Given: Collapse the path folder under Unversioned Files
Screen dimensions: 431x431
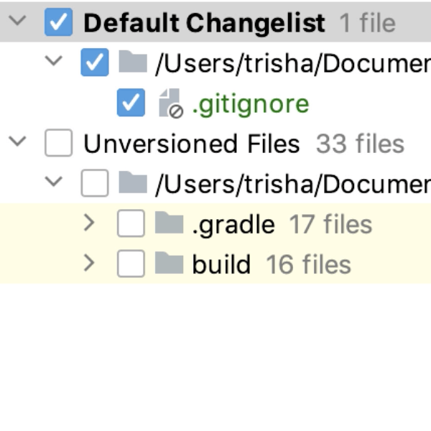Looking at the screenshot, I should coord(54,182).
